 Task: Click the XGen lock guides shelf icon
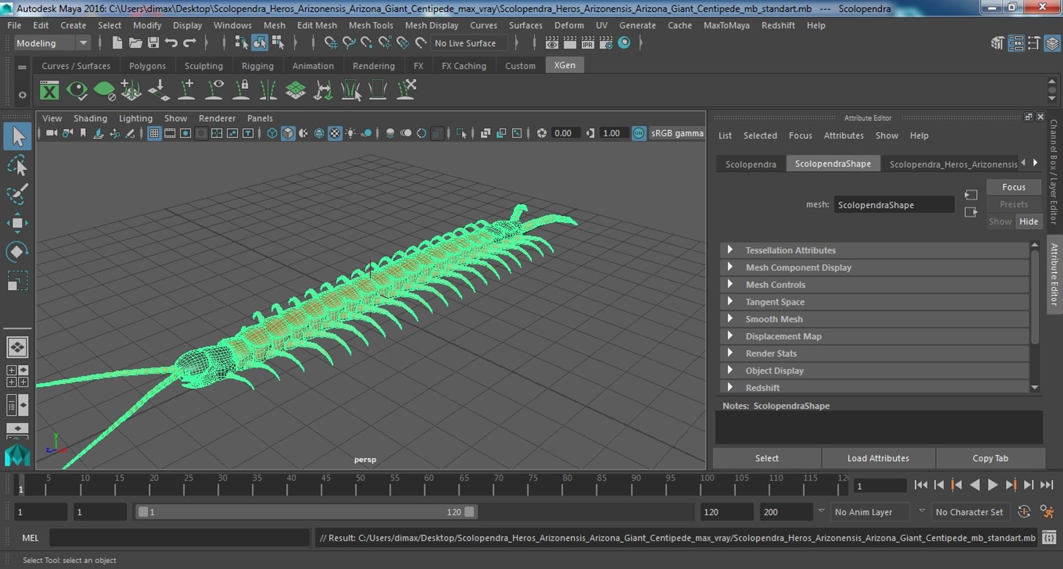[x=241, y=90]
